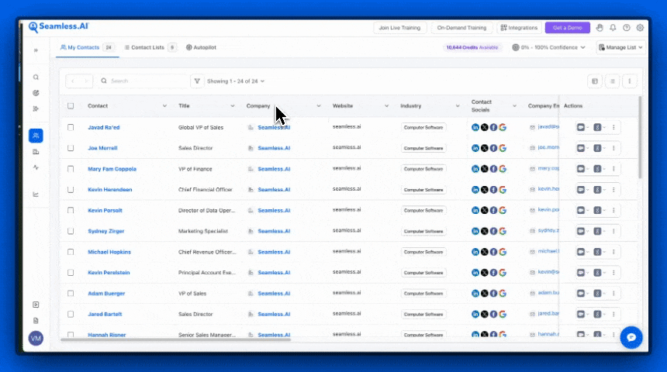
Task: Click the horizontal table scrollbar
Action: (x=176, y=339)
